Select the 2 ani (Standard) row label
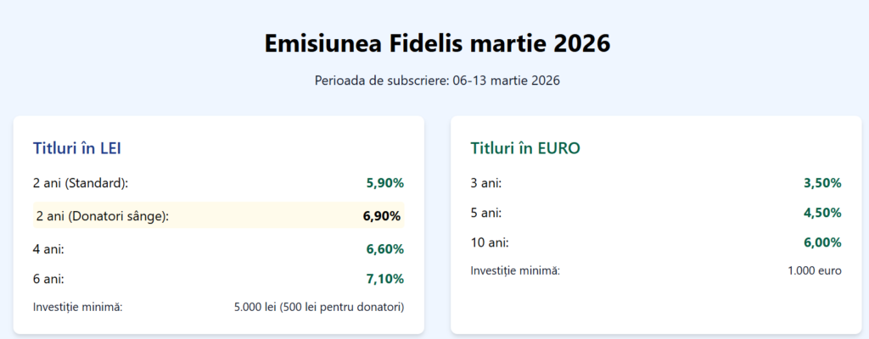 [x=80, y=182]
